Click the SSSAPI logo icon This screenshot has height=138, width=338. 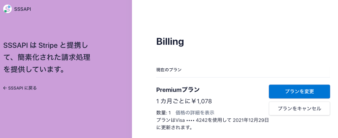click(7, 9)
